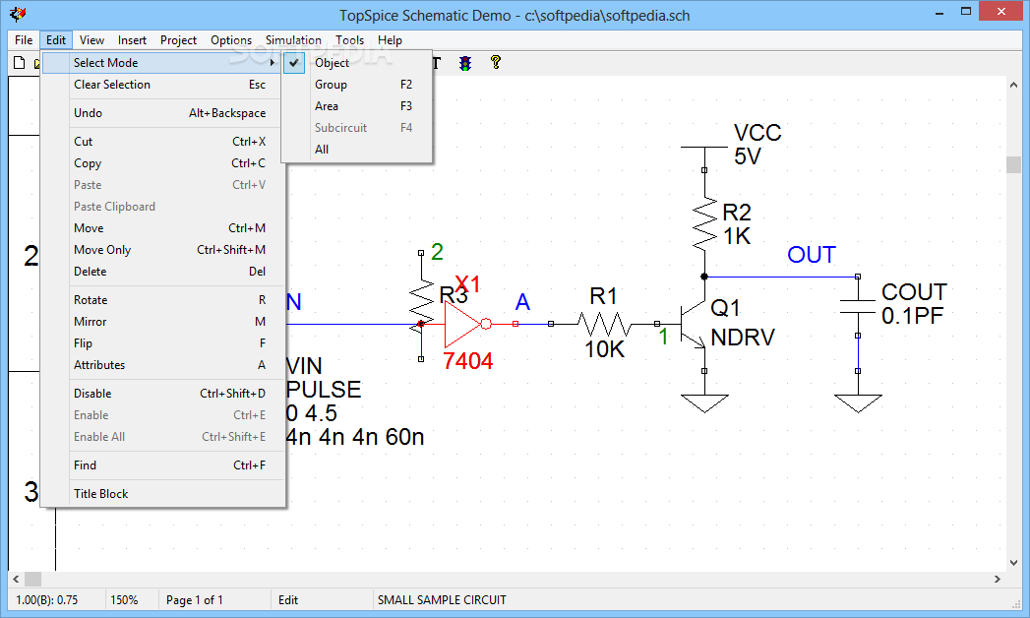Open the View menu
The height and width of the screenshot is (618, 1030).
coord(91,40)
